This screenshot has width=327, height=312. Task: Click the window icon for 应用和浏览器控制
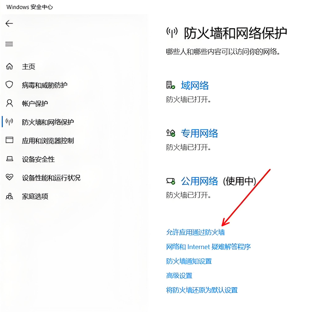pos(9,140)
